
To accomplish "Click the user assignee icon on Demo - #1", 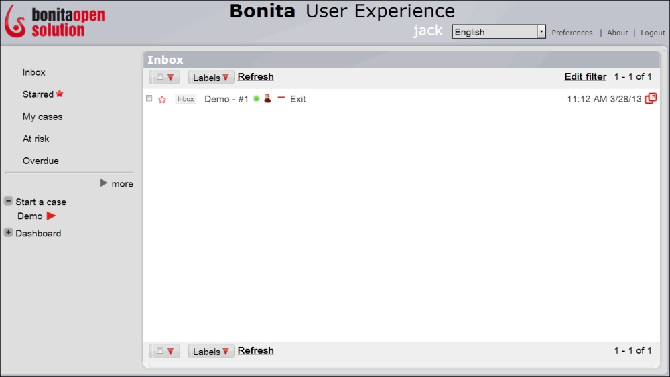I will tap(267, 98).
